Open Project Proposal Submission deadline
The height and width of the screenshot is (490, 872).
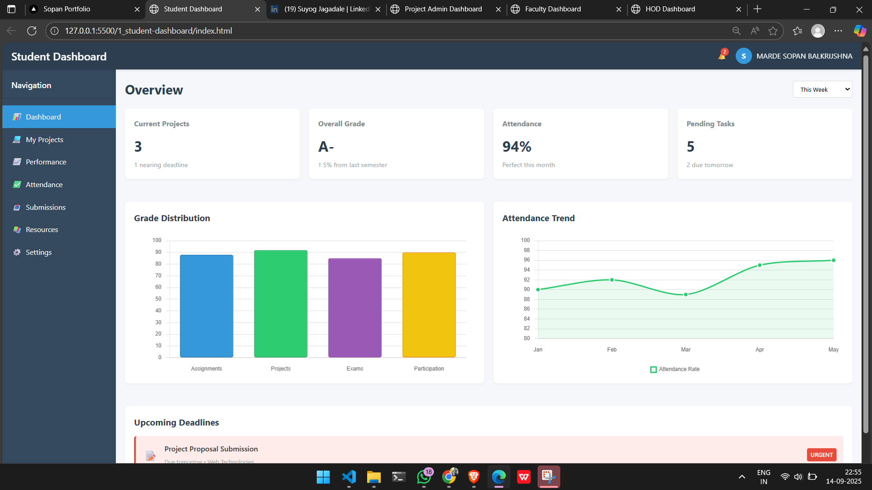click(x=488, y=450)
